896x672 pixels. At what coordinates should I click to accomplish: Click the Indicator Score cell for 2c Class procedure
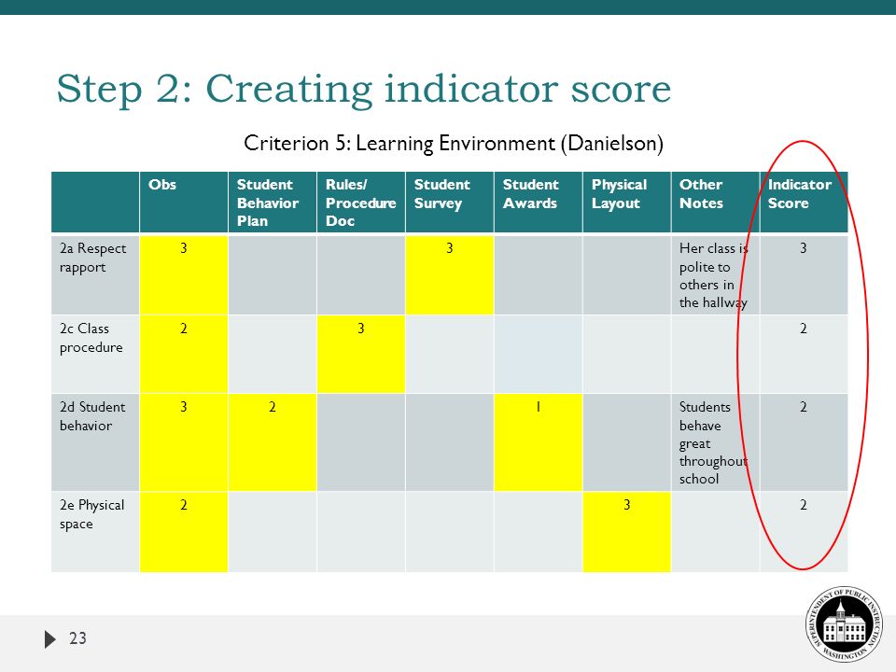[804, 355]
